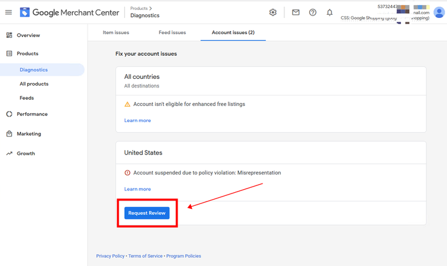Screen dimensions: 447x266
Task: Click 'Account suspended due to policy violation' text
Action: pyautogui.click(x=207, y=173)
